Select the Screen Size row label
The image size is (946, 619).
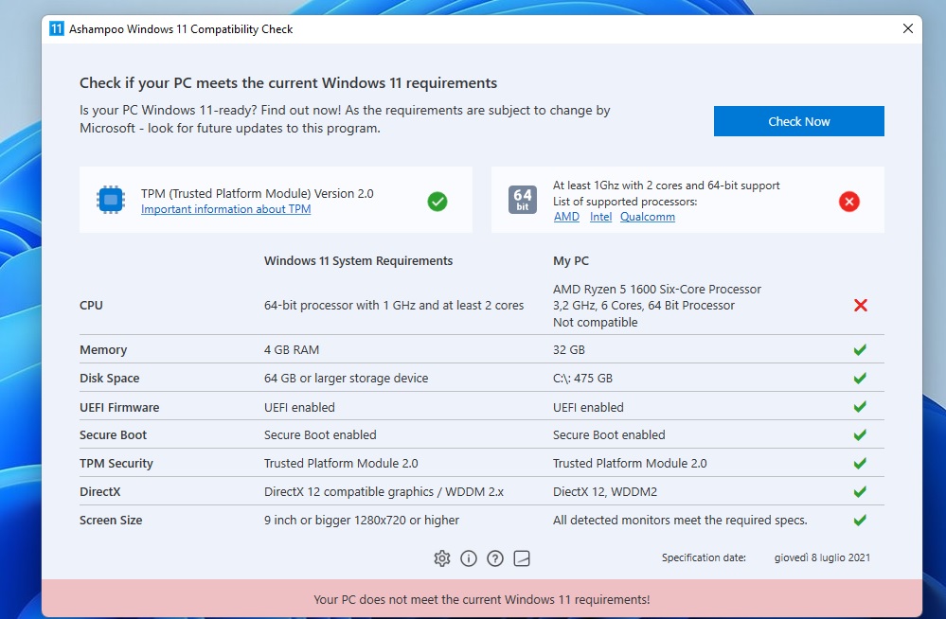(111, 520)
